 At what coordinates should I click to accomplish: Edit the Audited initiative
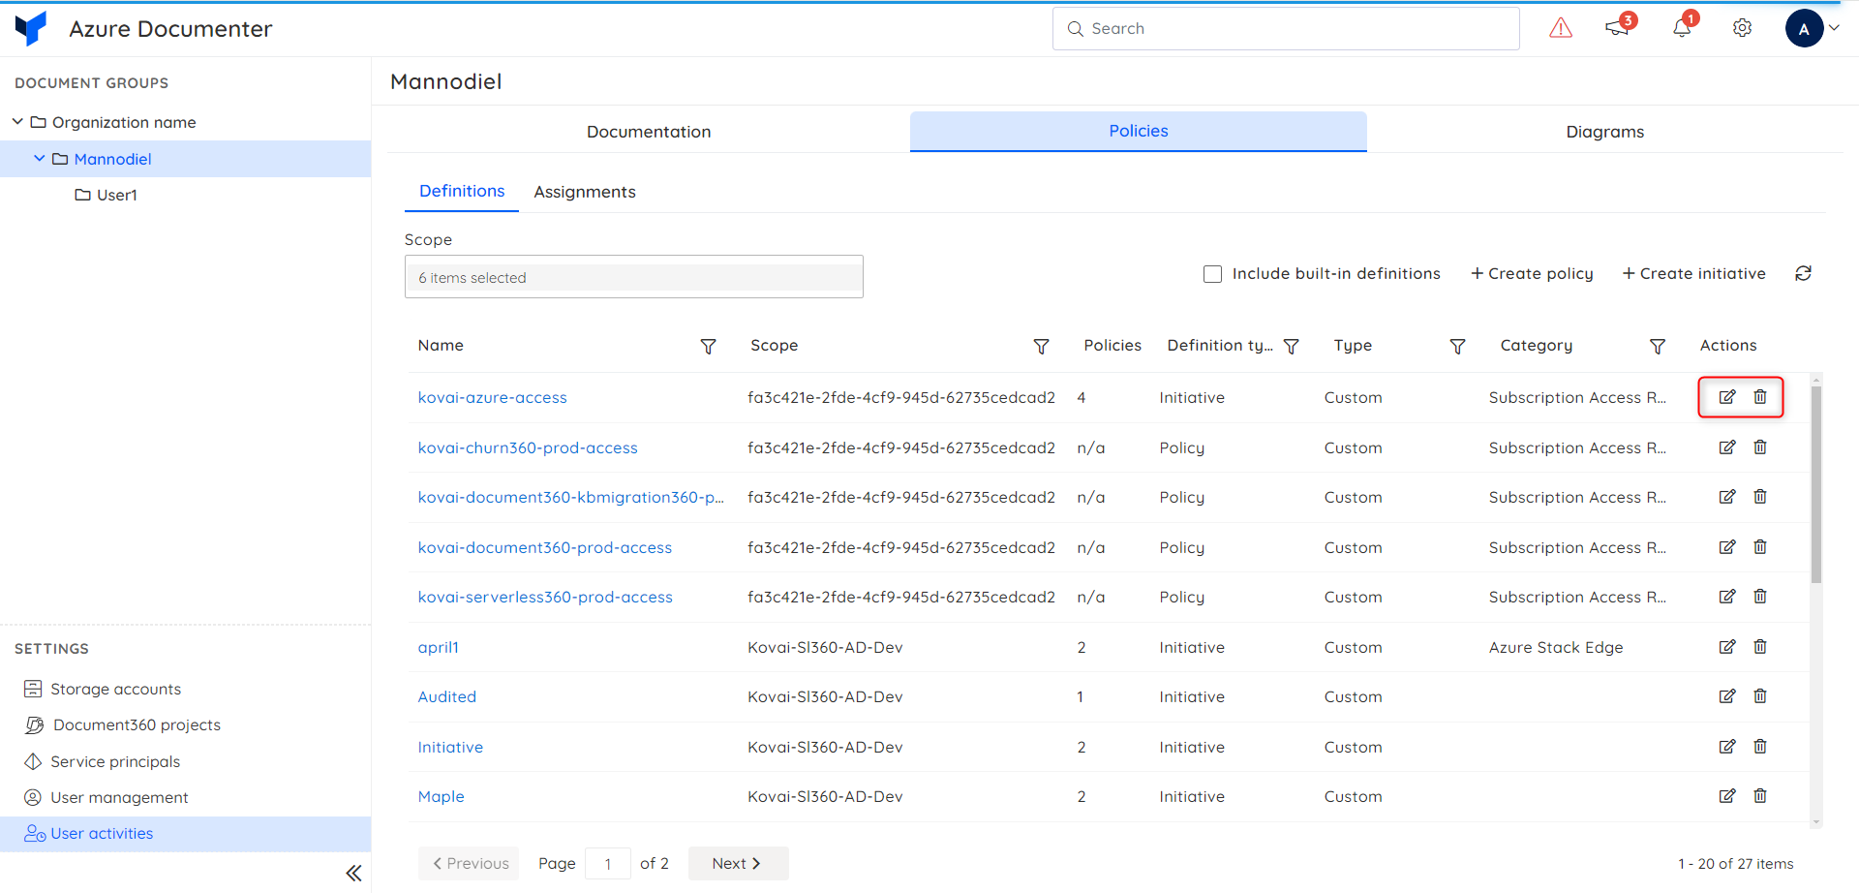pyautogui.click(x=1727, y=696)
